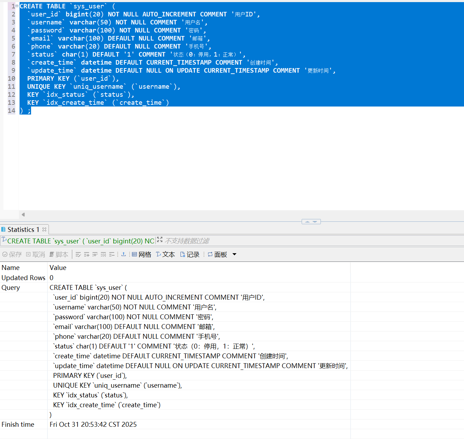The image size is (464, 439).
Task: Click the 取消 (Cancel) button
Action: pos(36,255)
